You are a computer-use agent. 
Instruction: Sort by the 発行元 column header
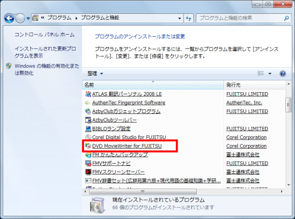pyautogui.click(x=254, y=85)
